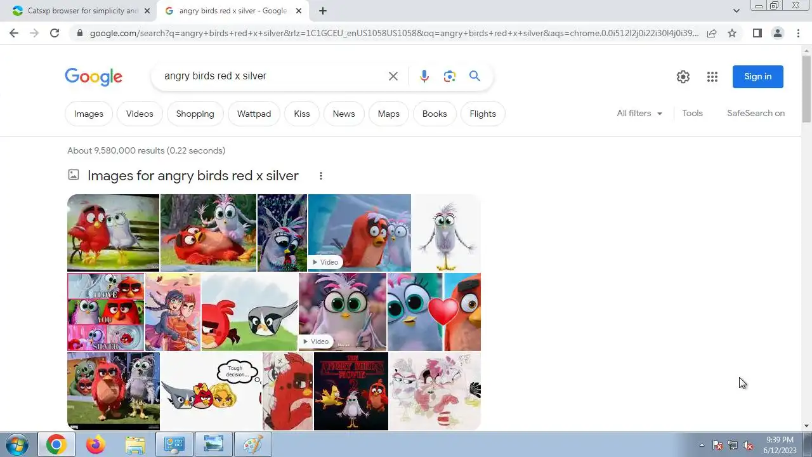Open the Chrome profile avatar

point(777,33)
